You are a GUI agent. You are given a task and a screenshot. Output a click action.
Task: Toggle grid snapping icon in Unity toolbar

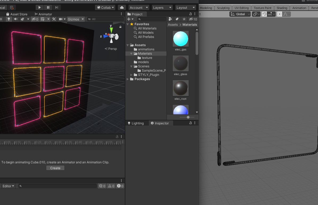point(12,7)
